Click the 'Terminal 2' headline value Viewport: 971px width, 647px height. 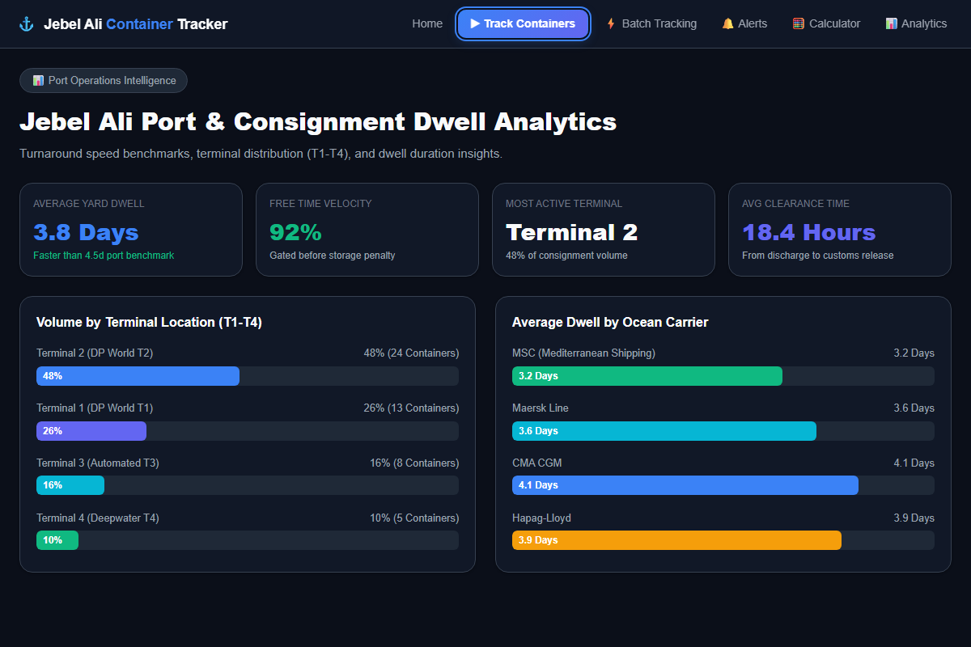click(x=571, y=233)
